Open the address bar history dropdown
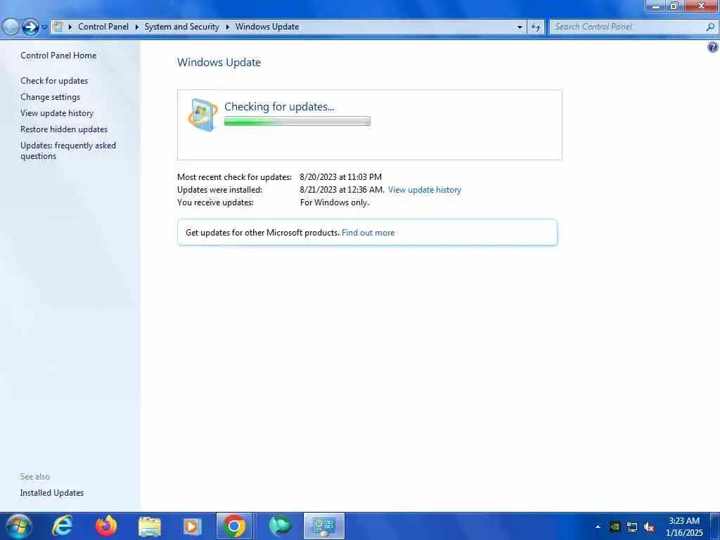The height and width of the screenshot is (540, 720). [520, 27]
